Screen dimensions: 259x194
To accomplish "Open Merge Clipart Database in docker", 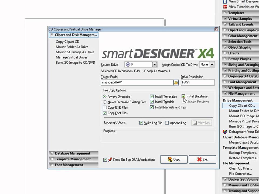I will point(244,142).
